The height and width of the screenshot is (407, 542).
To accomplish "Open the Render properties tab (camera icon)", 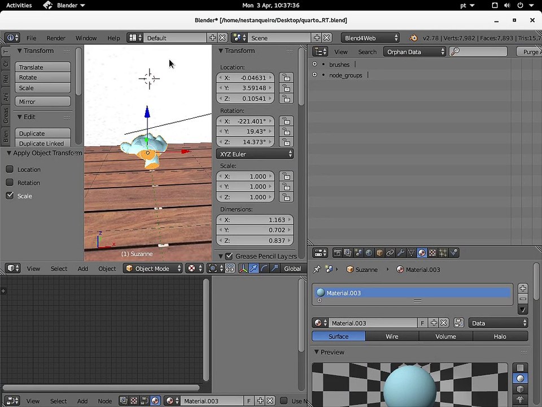I will [338, 253].
